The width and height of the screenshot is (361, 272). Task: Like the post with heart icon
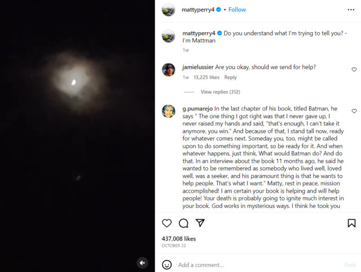pyautogui.click(x=167, y=223)
